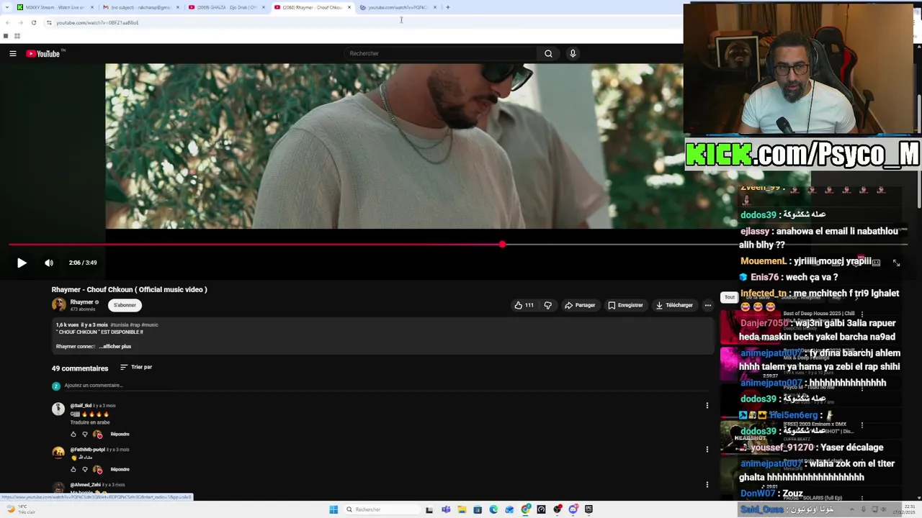The image size is (922, 518).
Task: Select the Tout filter chip
Action: 729,297
